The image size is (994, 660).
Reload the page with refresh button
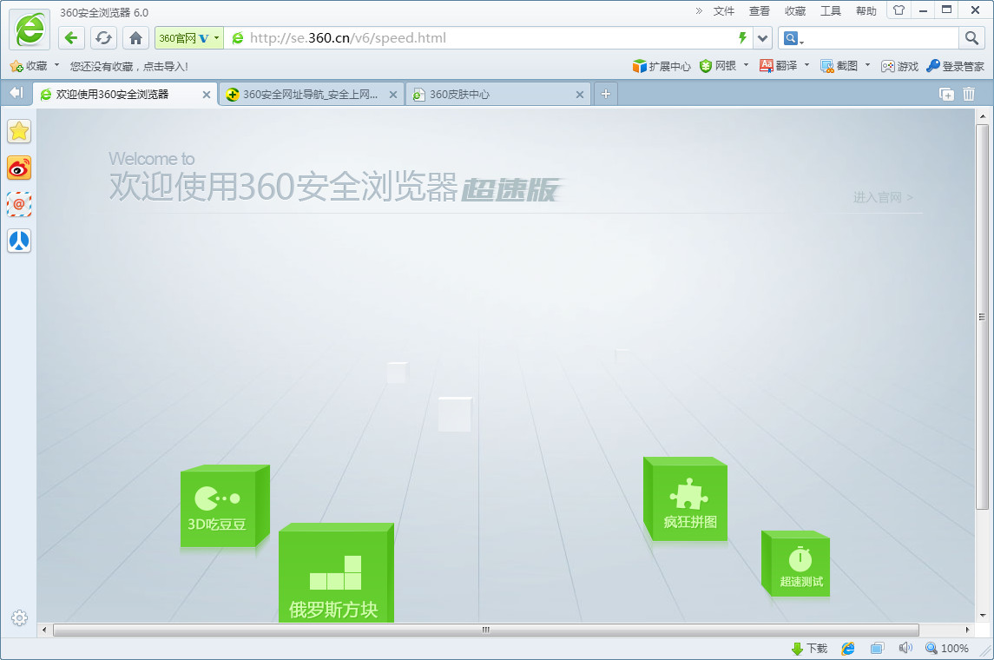[x=103, y=38]
